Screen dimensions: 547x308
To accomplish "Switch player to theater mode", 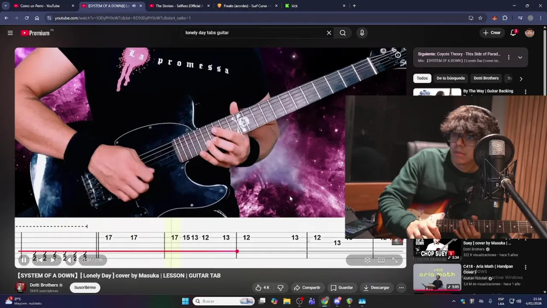I will (381, 260).
